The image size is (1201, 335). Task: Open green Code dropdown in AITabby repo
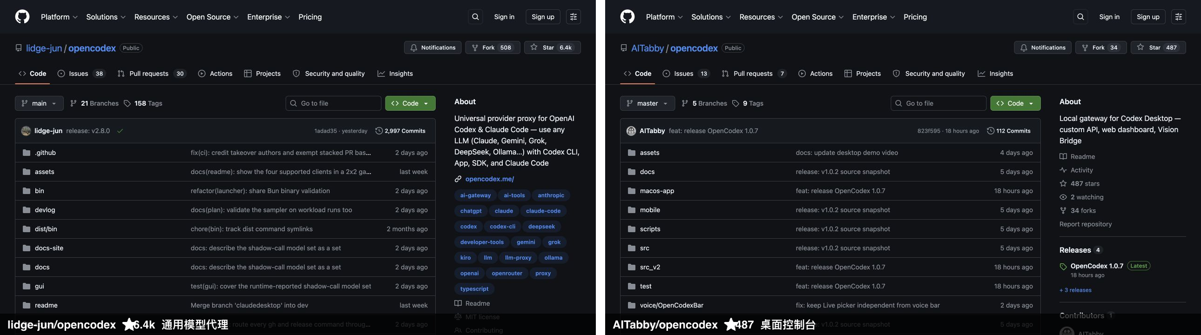(1015, 103)
